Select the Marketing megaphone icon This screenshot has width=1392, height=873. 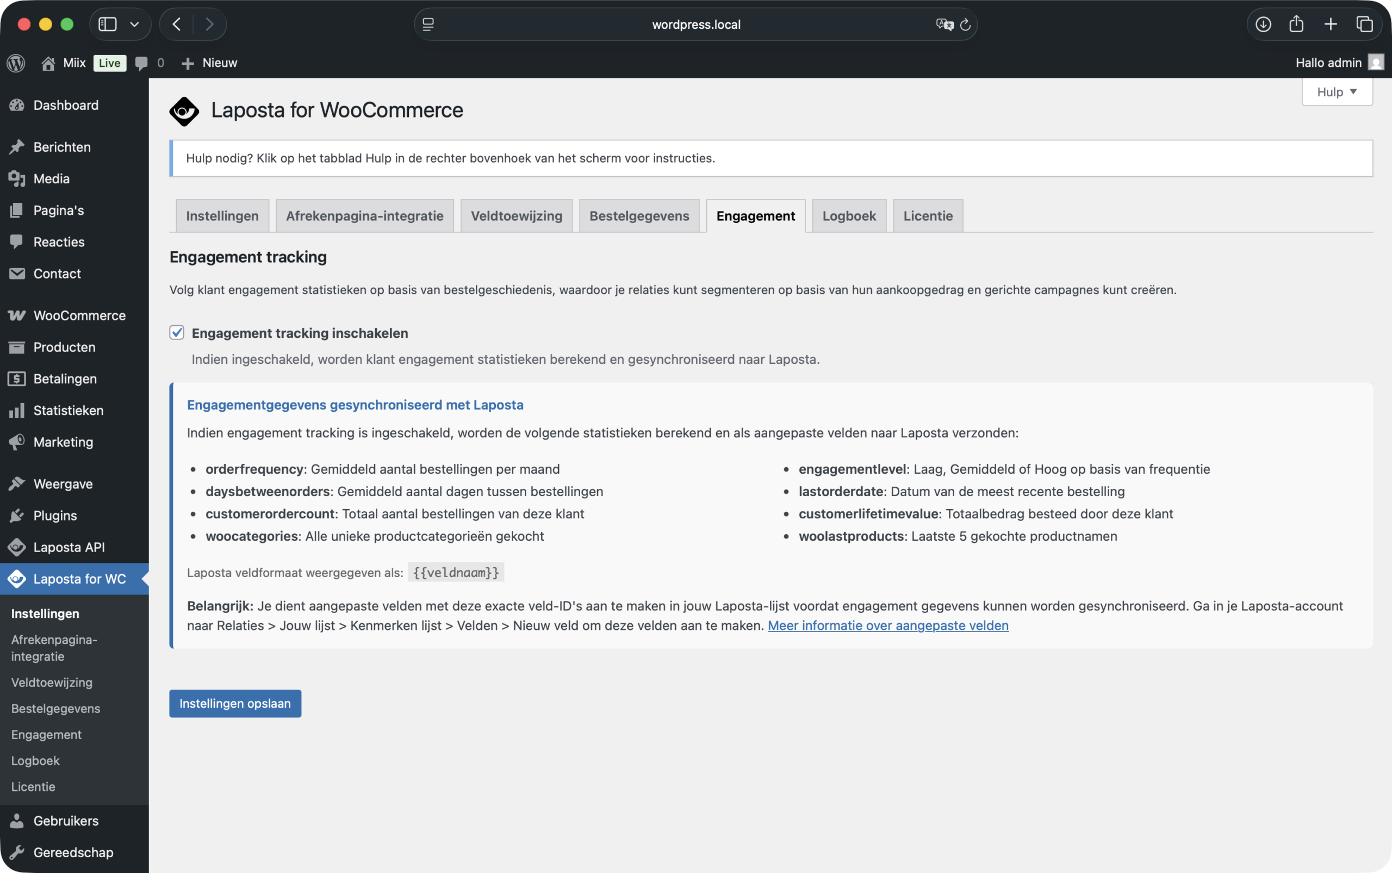point(17,442)
